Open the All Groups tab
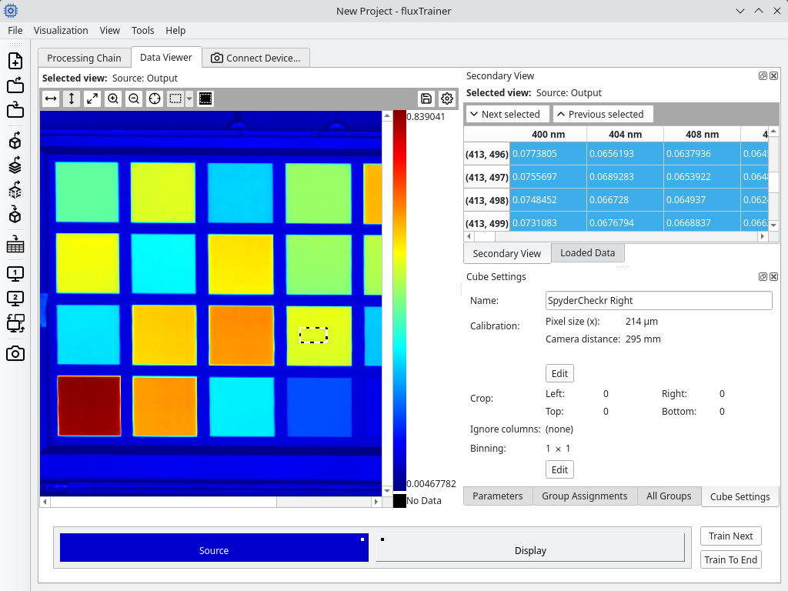Image resolution: width=788 pixels, height=591 pixels. tap(669, 496)
